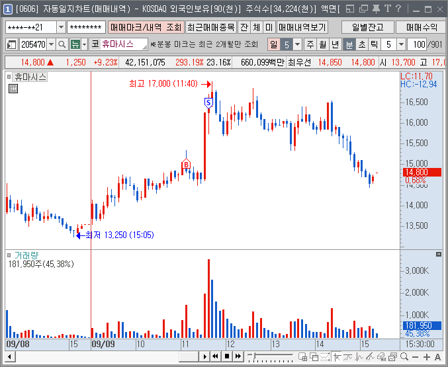
Task: Click the overlapping windows icon in bottom toolbar
Action: tap(314, 356)
